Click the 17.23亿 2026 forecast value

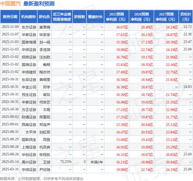coord(147,42)
